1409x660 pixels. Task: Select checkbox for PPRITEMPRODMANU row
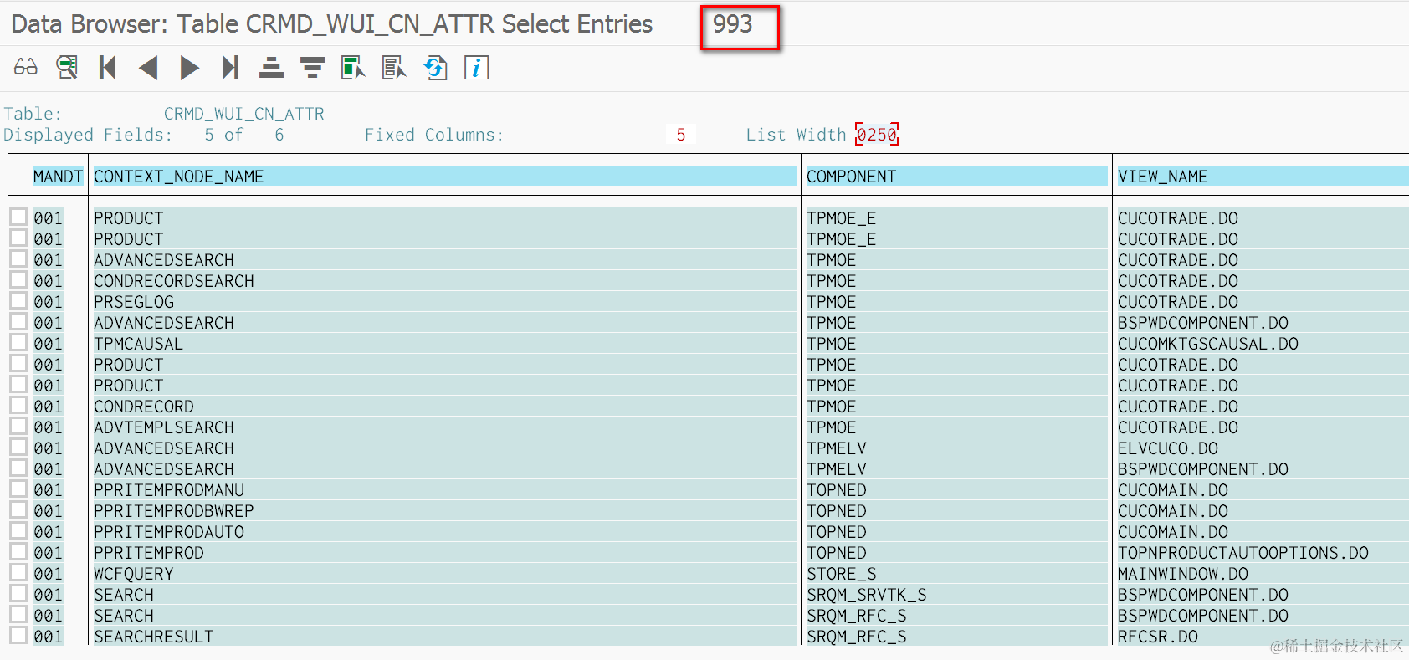point(18,489)
